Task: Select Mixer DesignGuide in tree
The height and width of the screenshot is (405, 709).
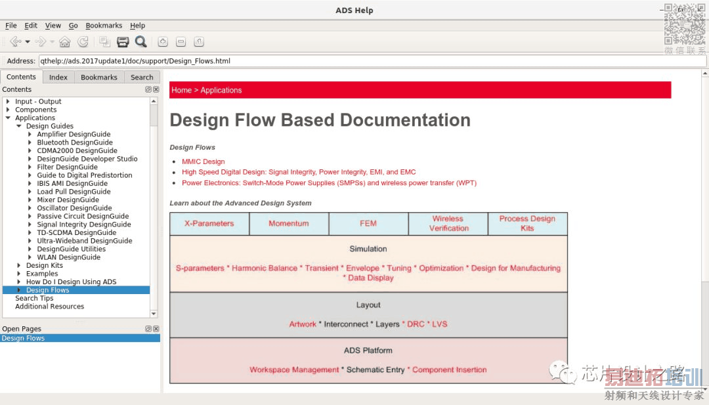Action: (x=68, y=200)
